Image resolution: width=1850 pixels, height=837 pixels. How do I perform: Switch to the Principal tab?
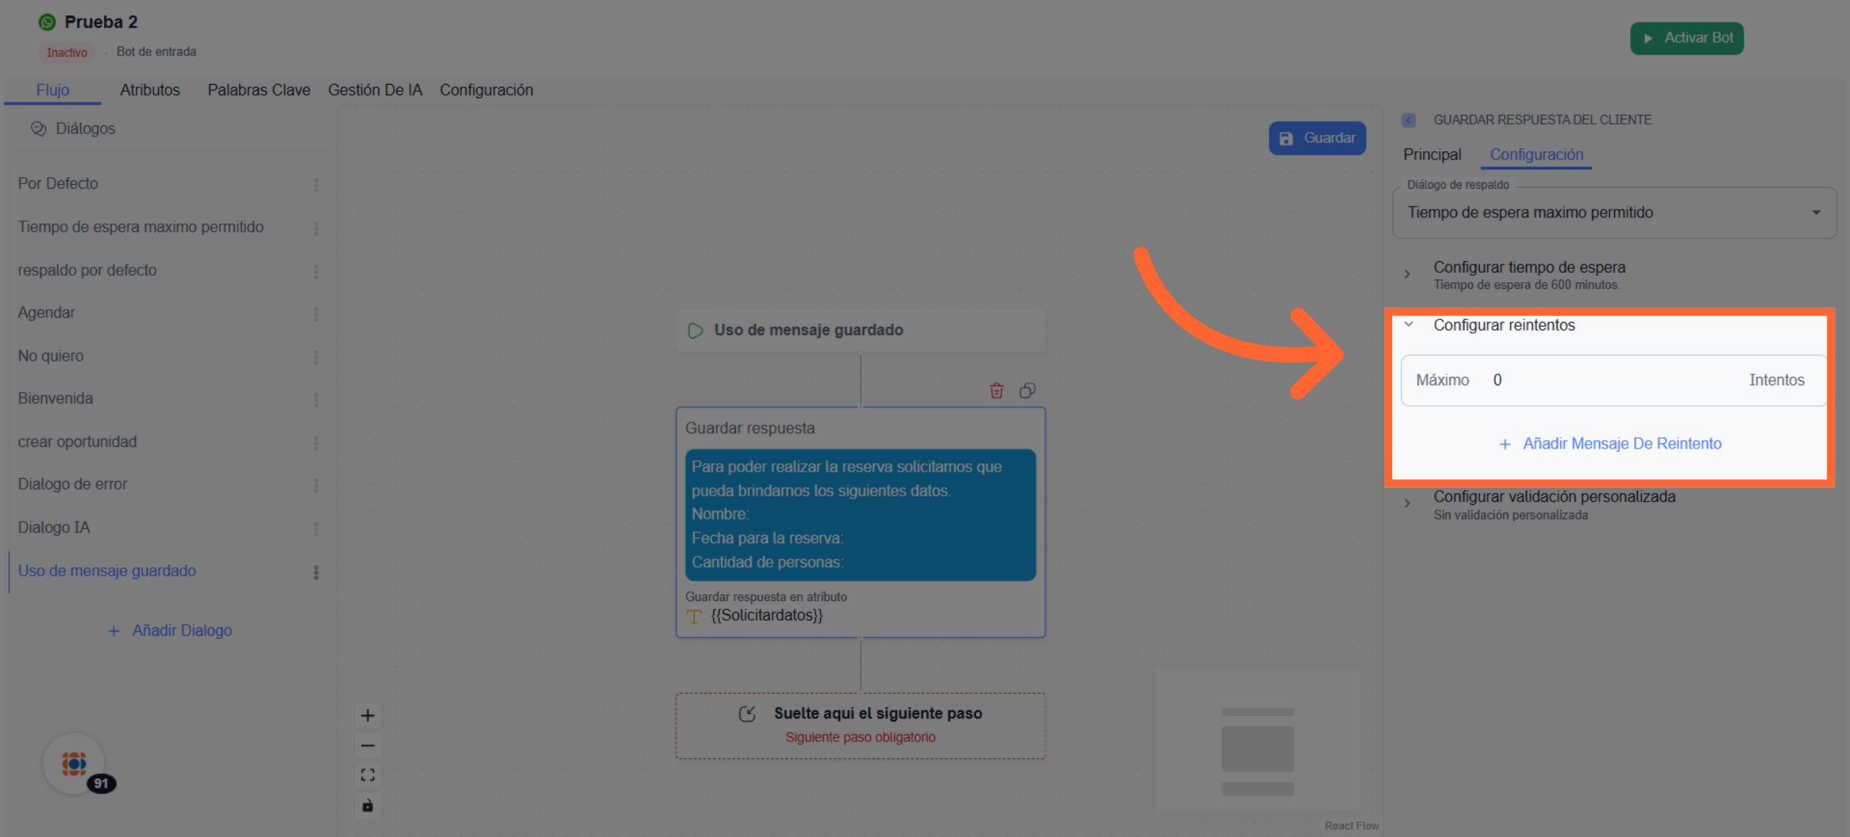point(1431,155)
